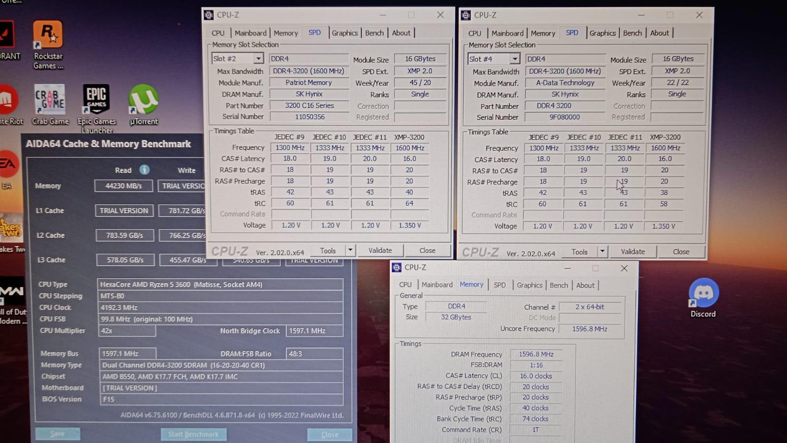Click the North Bridge Clock value 1597.1 MHz
This screenshot has width=787, height=443.
[314, 331]
